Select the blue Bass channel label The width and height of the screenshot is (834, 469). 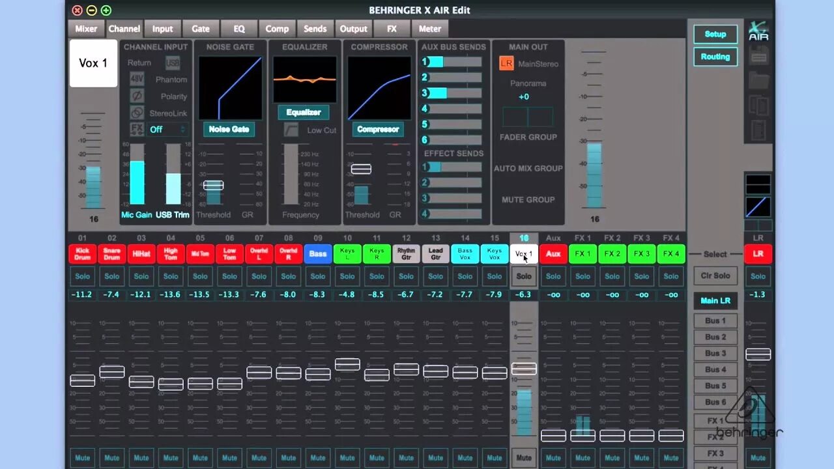click(318, 253)
